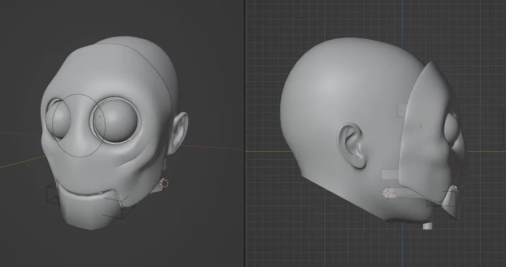Select the 3D cursor in the right side-view viewport
This screenshot has width=506, height=267.
click(x=388, y=194)
